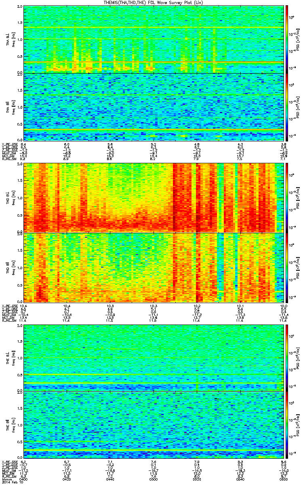
Task: Click the 0400 time tick label
Action: (x=23, y=479)
